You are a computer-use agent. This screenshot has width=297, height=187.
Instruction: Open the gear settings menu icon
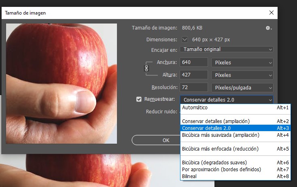[269, 28]
